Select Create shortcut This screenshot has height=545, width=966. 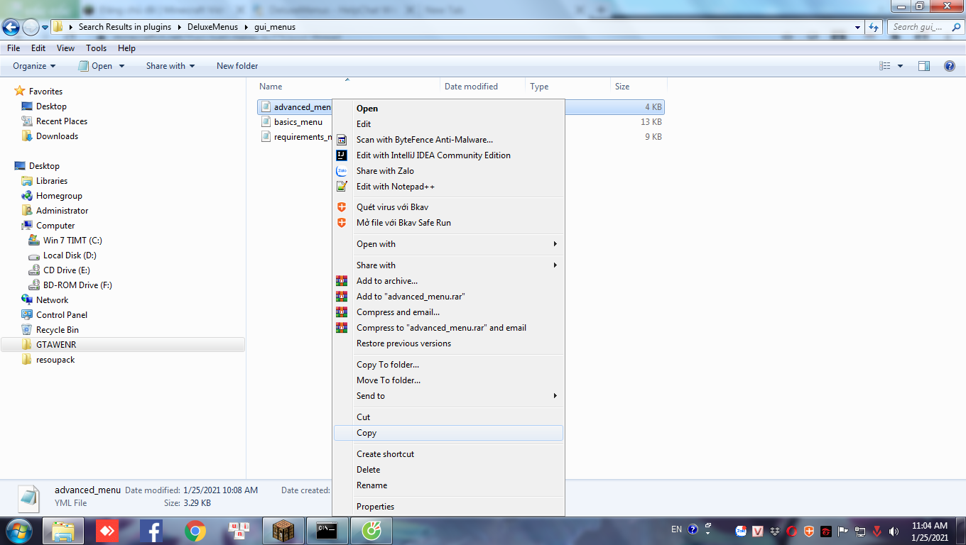[x=448, y=454]
